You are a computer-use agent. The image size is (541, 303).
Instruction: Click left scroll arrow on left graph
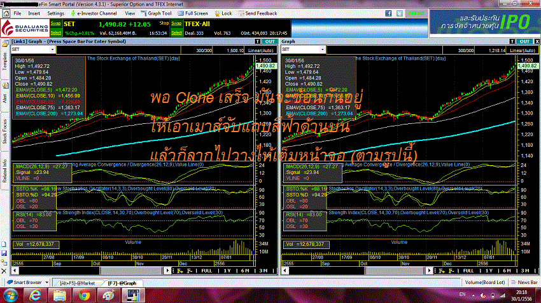pyautogui.click(x=15, y=271)
